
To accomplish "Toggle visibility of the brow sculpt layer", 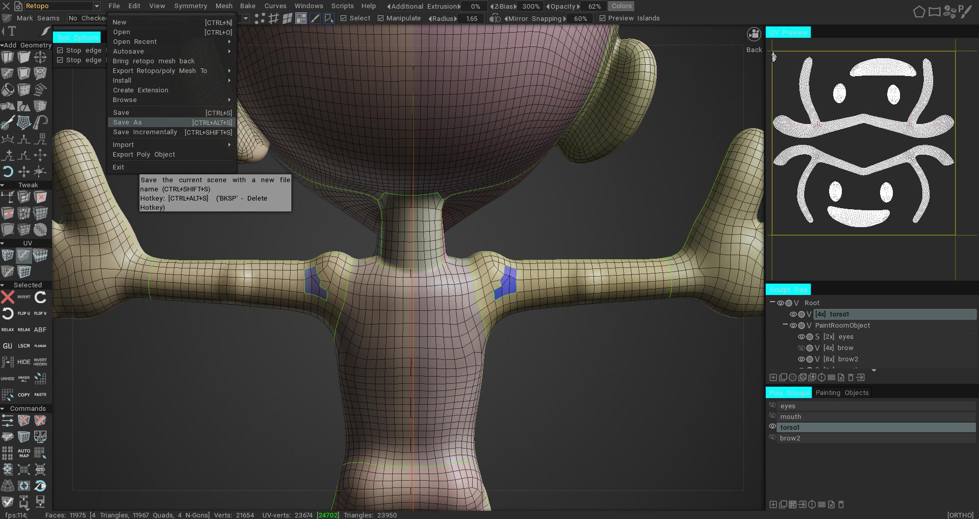I will pyautogui.click(x=801, y=348).
